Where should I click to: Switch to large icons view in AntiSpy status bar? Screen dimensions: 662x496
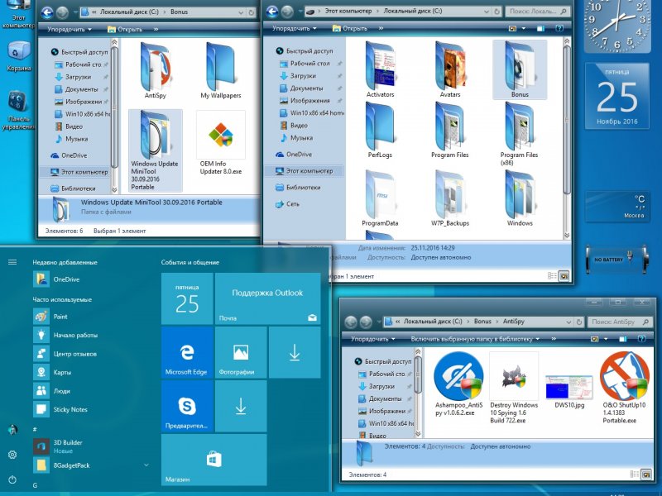[646, 475]
